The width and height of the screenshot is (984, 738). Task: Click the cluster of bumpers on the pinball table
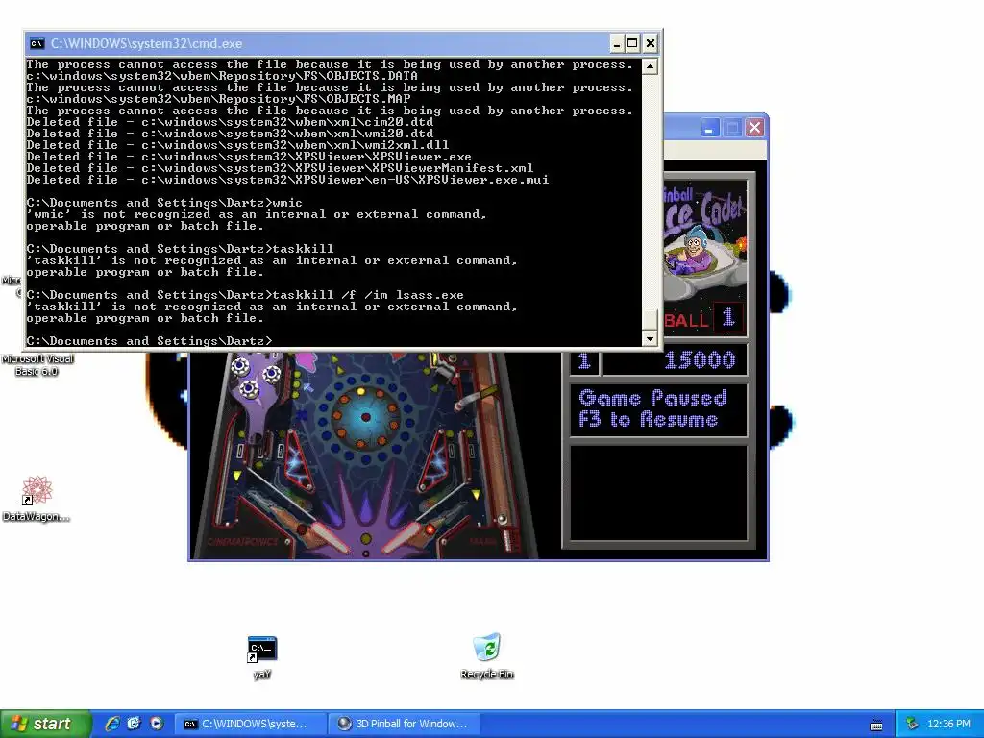pyautogui.click(x=255, y=376)
